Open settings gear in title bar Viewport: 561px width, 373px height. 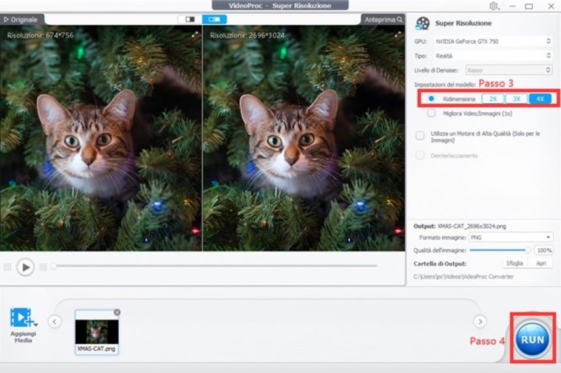point(494,6)
